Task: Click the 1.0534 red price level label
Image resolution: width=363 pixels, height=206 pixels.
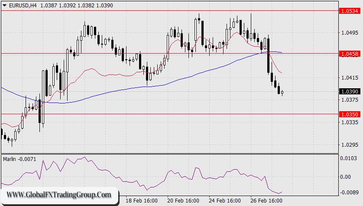Action: coord(350,11)
